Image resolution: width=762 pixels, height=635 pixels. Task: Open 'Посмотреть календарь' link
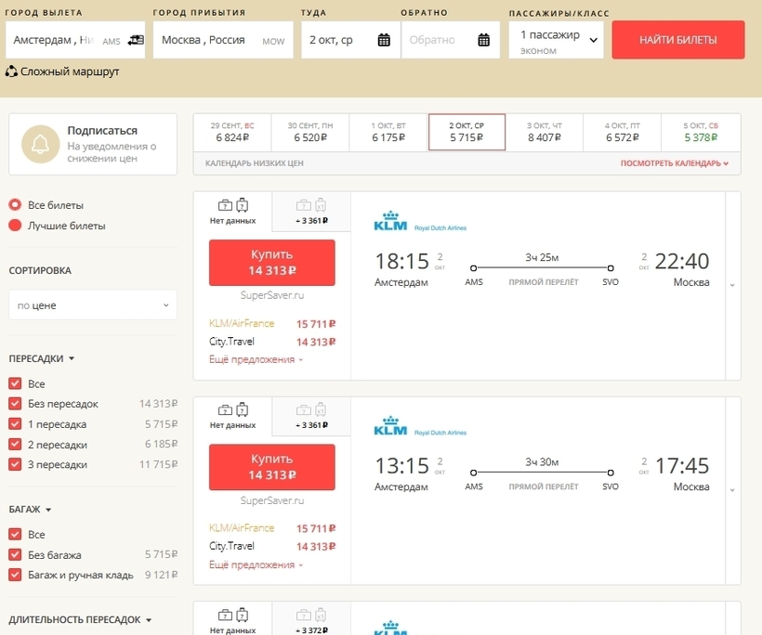[x=674, y=163]
